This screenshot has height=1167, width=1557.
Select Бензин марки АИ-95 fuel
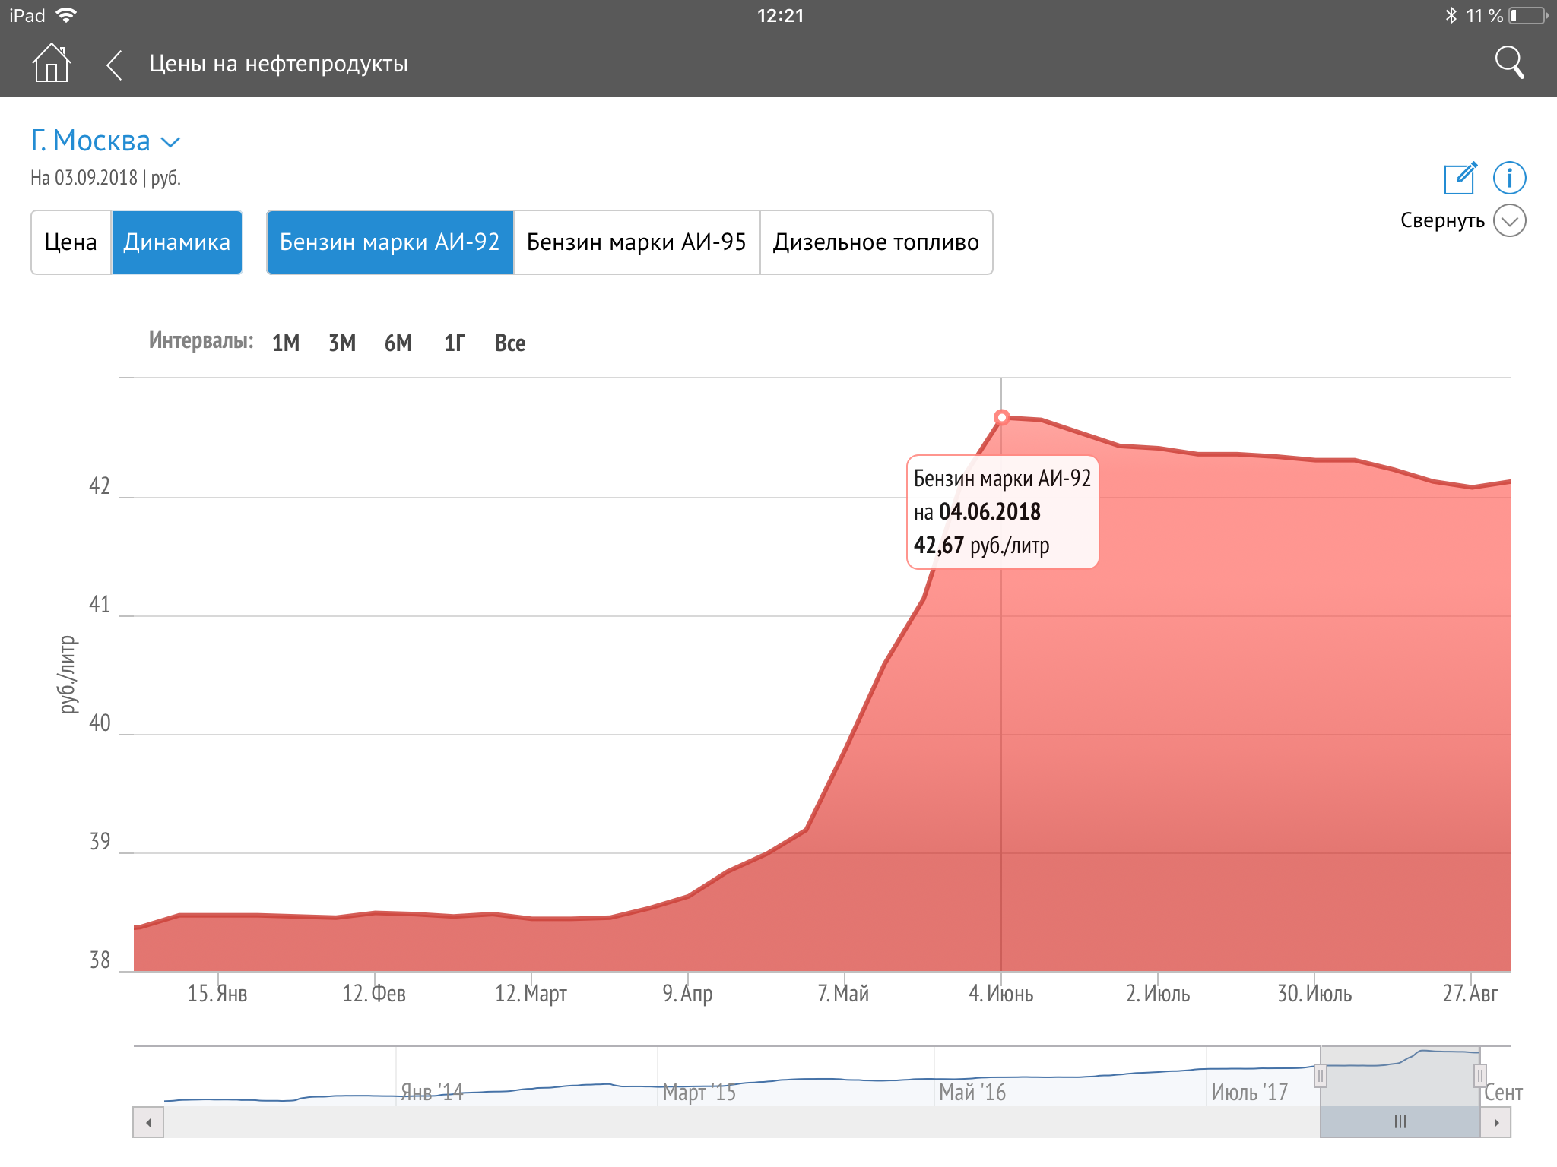tap(636, 242)
